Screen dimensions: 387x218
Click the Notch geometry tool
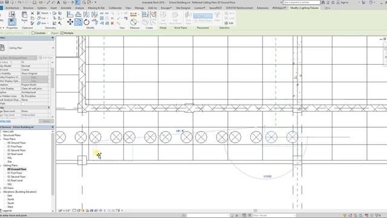pos(43,13)
